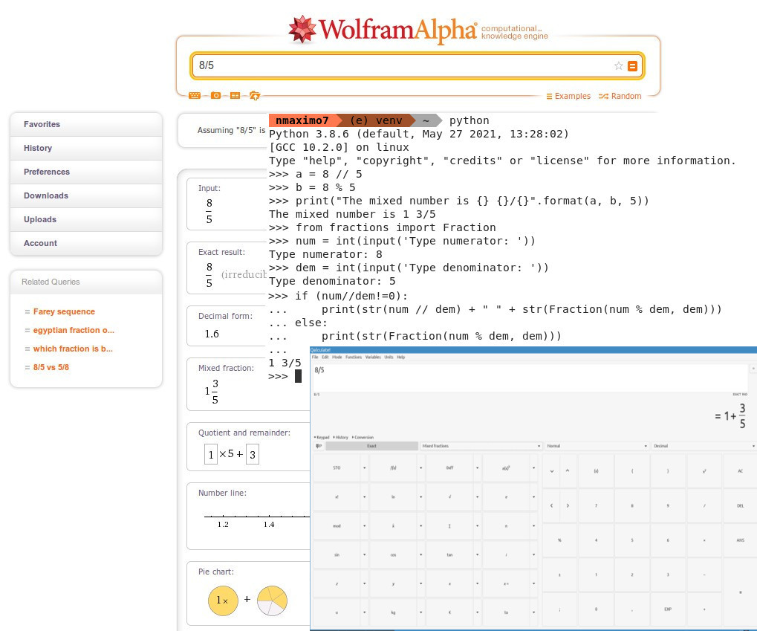Click the camera image input icon
The width and height of the screenshot is (757, 631).
click(215, 96)
